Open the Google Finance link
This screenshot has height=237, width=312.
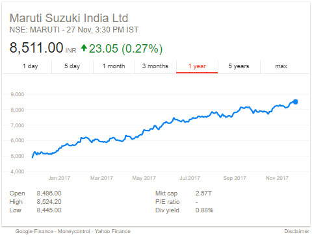click(x=34, y=231)
